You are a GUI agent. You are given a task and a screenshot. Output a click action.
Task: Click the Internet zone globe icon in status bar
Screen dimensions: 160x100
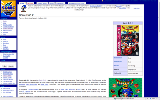(x=115, y=99)
